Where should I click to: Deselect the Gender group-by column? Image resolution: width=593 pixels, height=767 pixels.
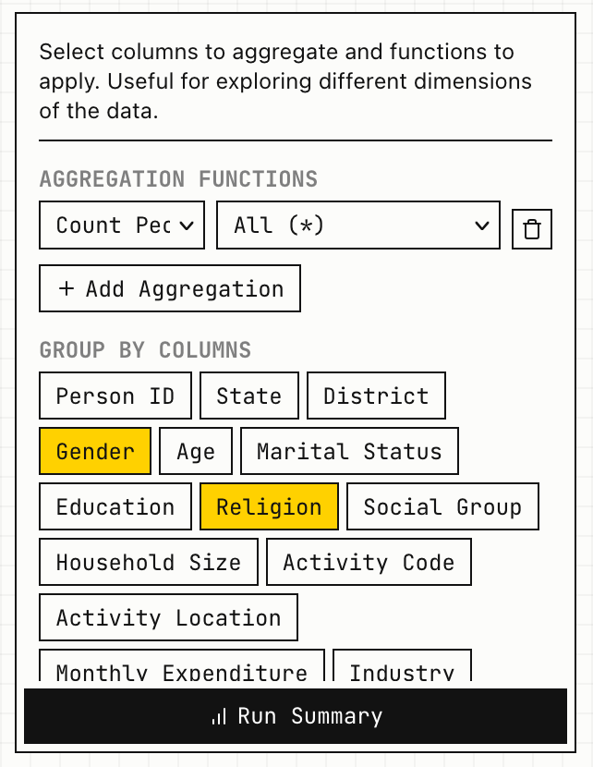95,452
